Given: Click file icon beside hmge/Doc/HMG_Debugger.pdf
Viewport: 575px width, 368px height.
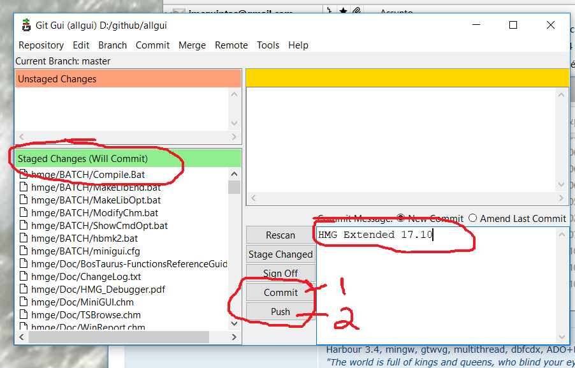Looking at the screenshot, I should 24,289.
